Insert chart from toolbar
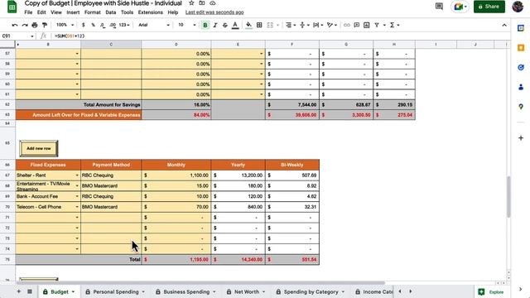 (366, 25)
